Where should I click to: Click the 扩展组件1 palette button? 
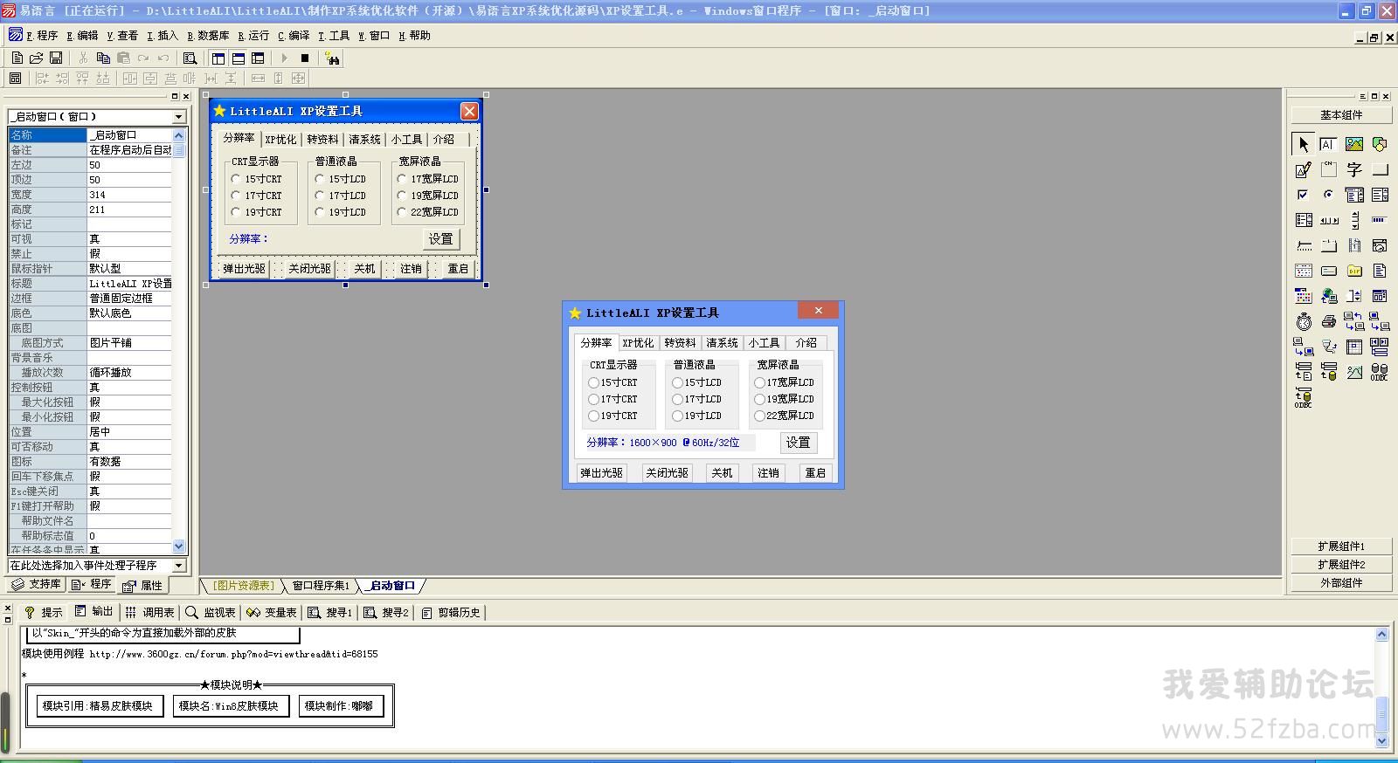(1341, 546)
